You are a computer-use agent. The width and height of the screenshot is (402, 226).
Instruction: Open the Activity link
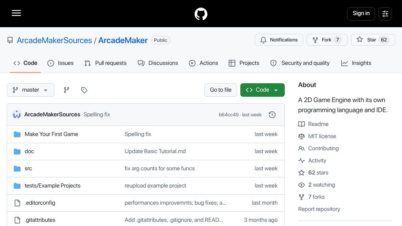pos(312,160)
